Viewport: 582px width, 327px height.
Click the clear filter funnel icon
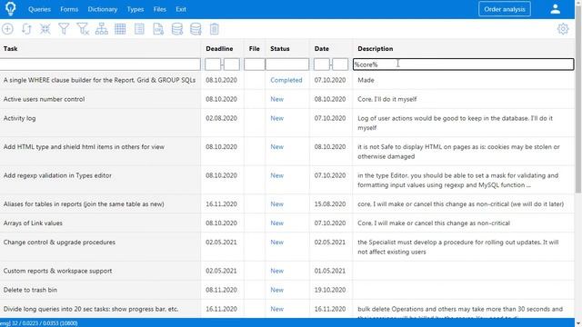[x=83, y=29]
